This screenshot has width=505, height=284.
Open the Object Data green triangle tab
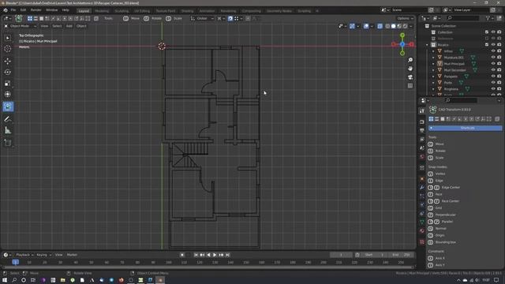(x=422, y=222)
